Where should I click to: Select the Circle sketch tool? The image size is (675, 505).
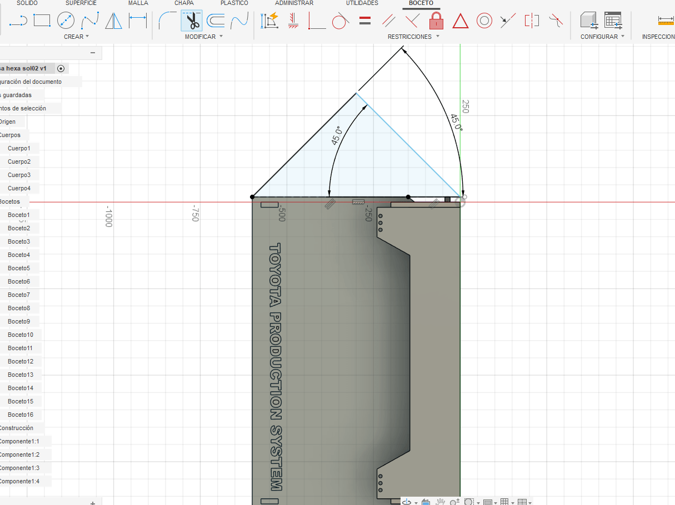66,22
